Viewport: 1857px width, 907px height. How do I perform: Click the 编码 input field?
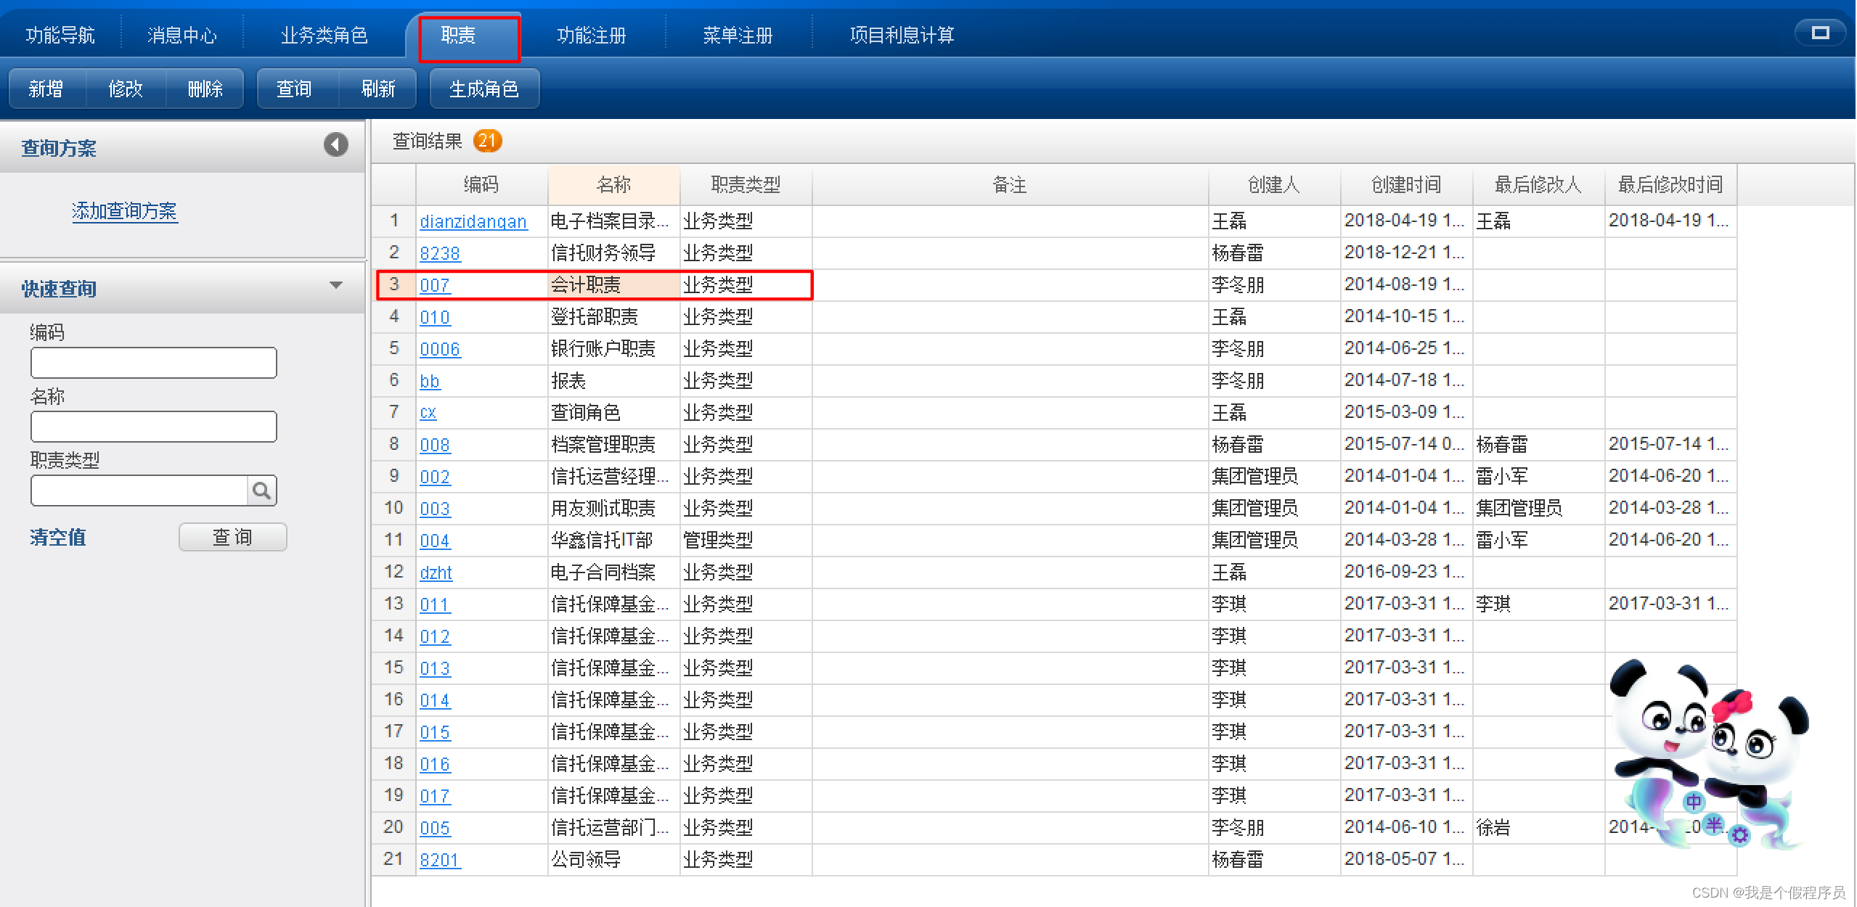pos(153,363)
